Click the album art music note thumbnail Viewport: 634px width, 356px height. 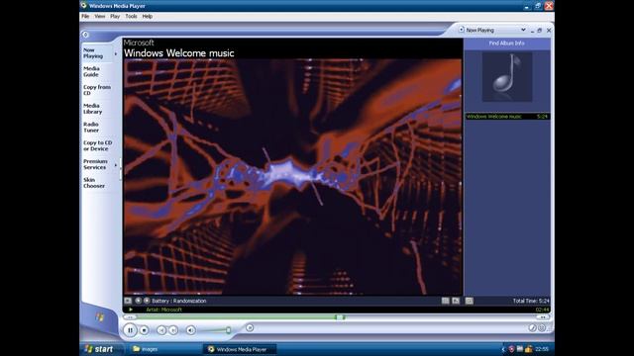pos(507,77)
